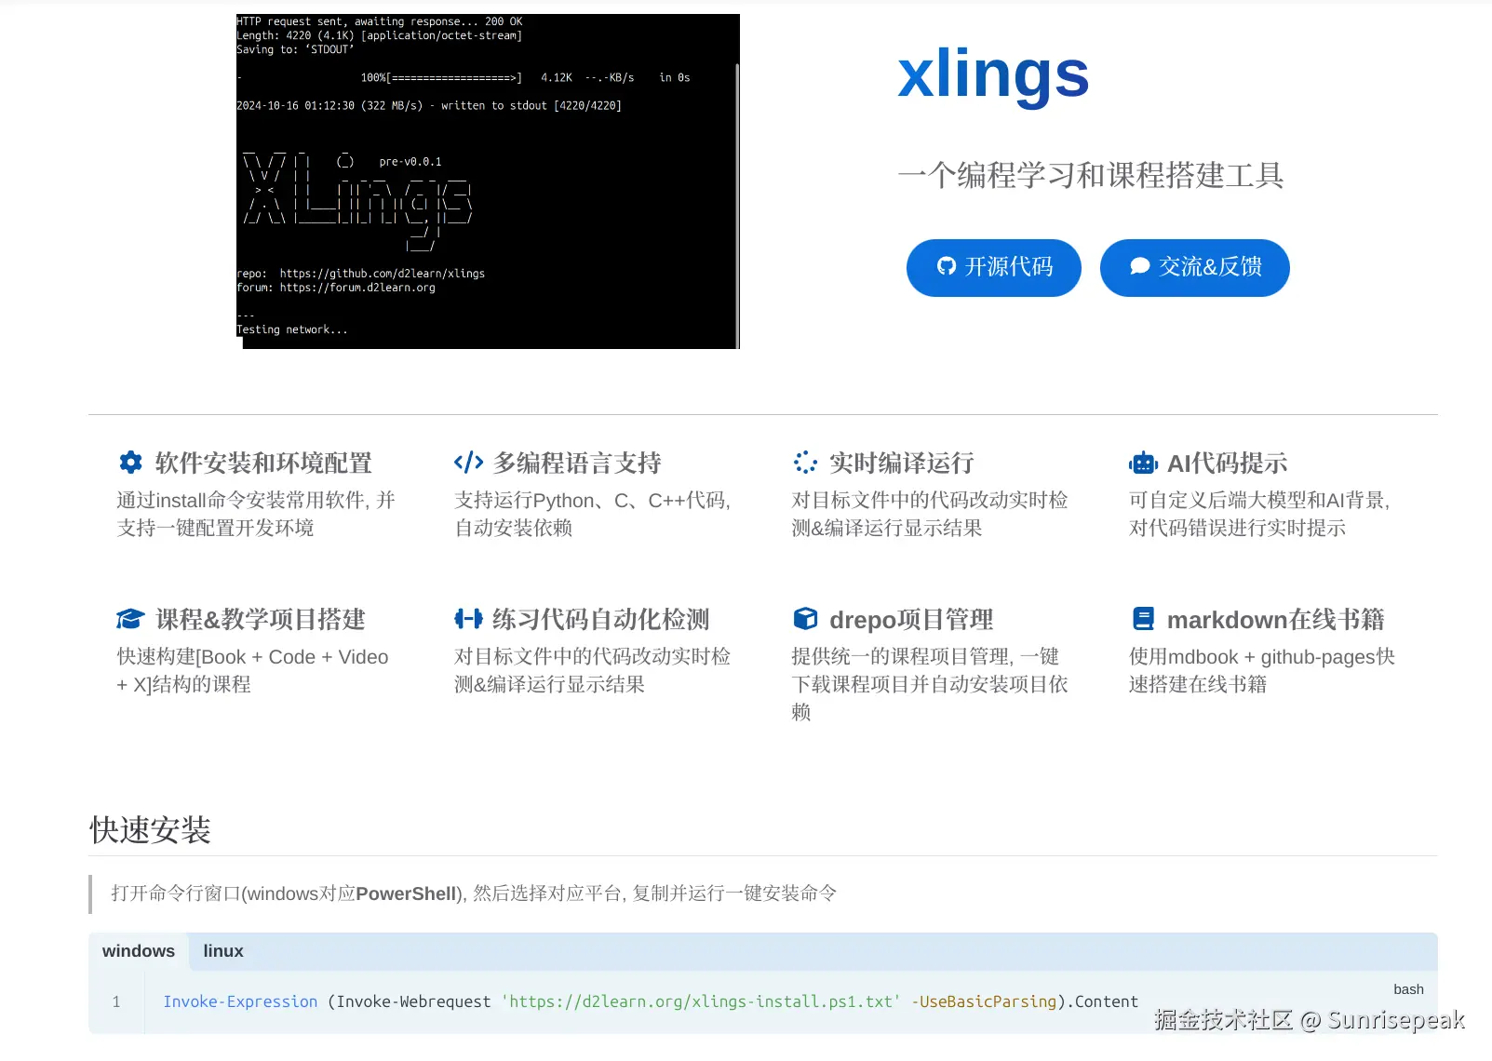Click the book icon beside markdown在线书籍
1492x1061 pixels.
[x=1143, y=618]
